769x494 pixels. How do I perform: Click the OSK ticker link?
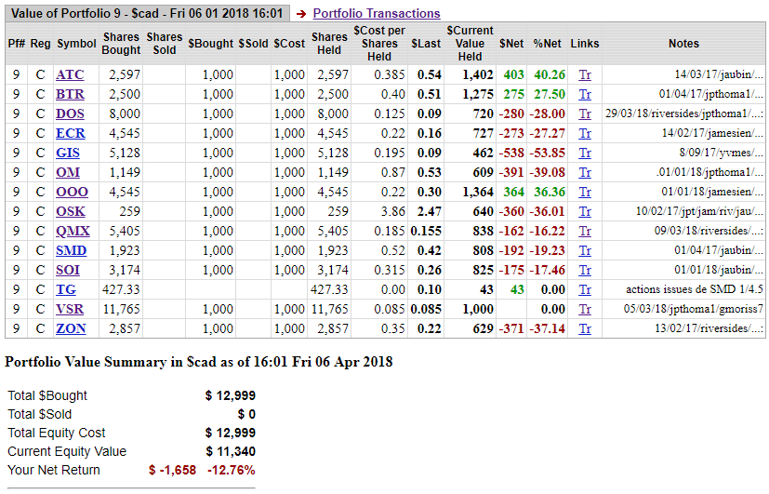[70, 211]
